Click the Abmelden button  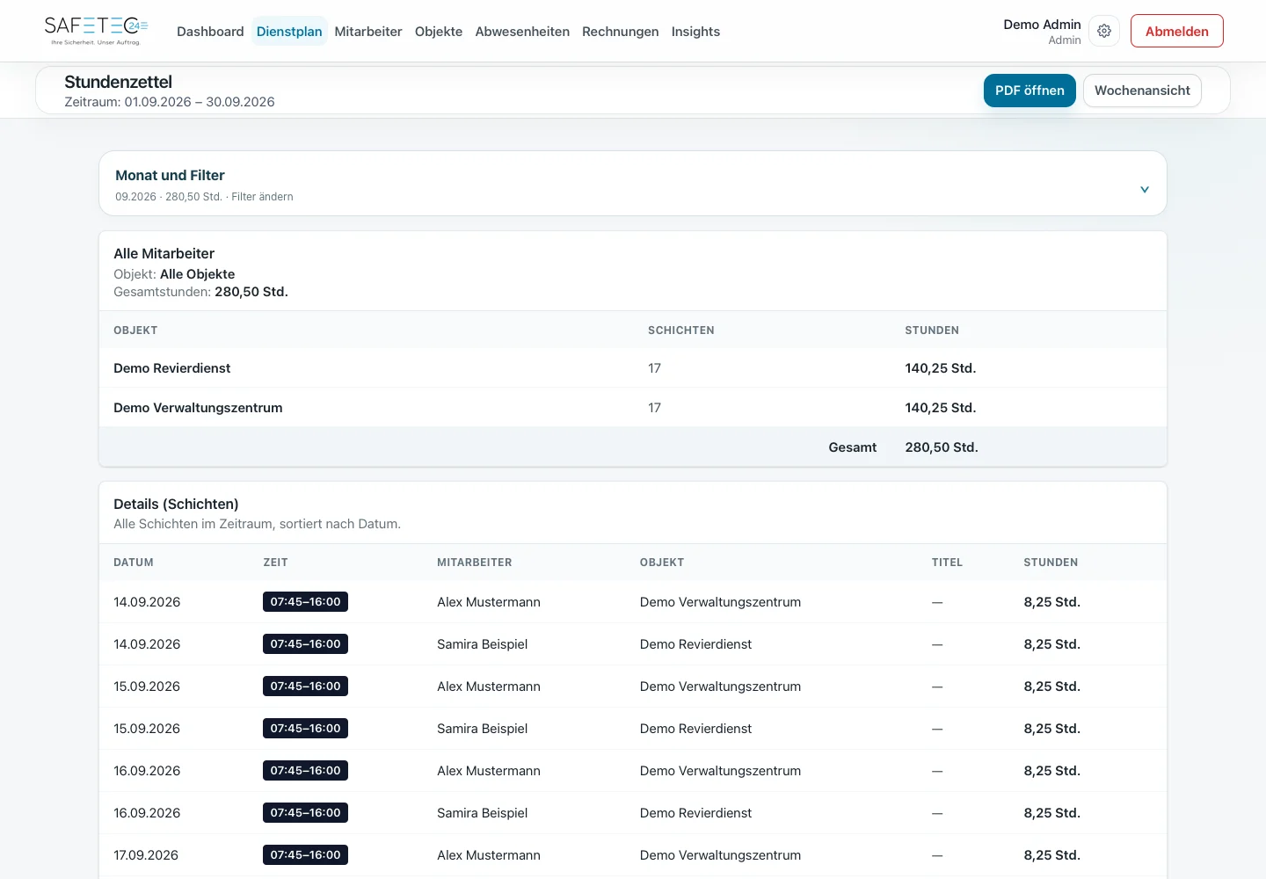click(x=1176, y=31)
